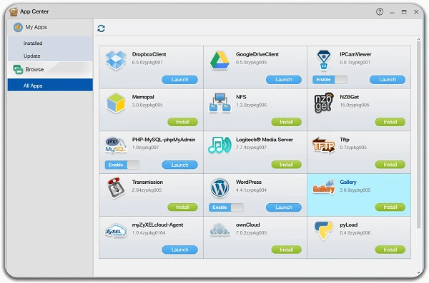Toggle the WordPress Enable switch
This screenshot has height=283, width=429.
pyautogui.click(x=226, y=207)
